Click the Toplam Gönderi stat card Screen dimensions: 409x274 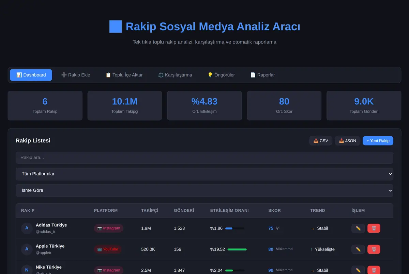click(364, 105)
